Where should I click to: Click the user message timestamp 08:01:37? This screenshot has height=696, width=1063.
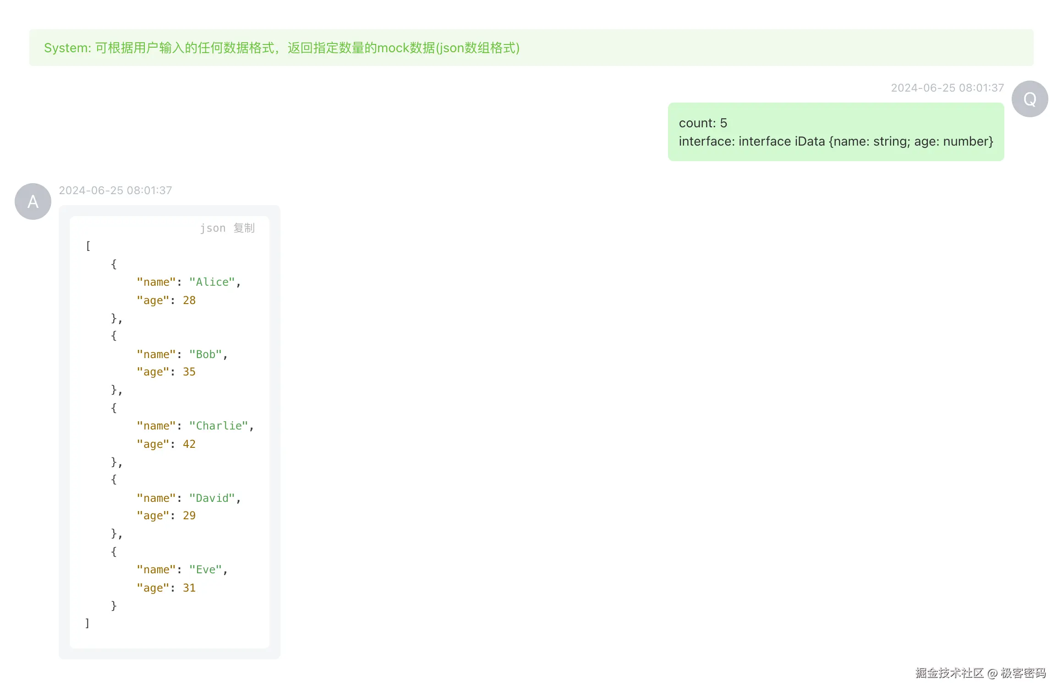point(947,88)
